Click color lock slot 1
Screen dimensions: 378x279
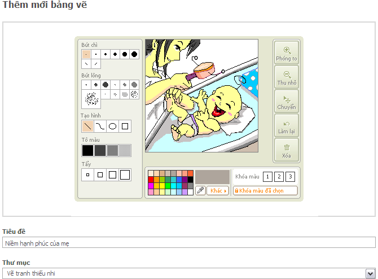pos(268,177)
